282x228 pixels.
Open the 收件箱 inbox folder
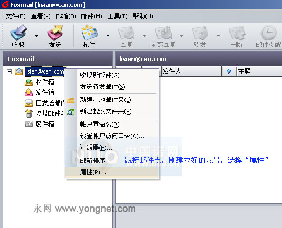pos(39,82)
